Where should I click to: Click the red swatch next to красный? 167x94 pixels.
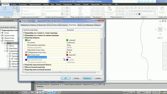pyautogui.click(x=67, y=55)
